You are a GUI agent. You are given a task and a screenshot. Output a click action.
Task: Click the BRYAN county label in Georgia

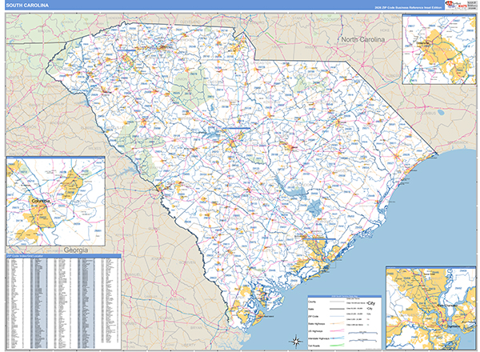point(196,327)
